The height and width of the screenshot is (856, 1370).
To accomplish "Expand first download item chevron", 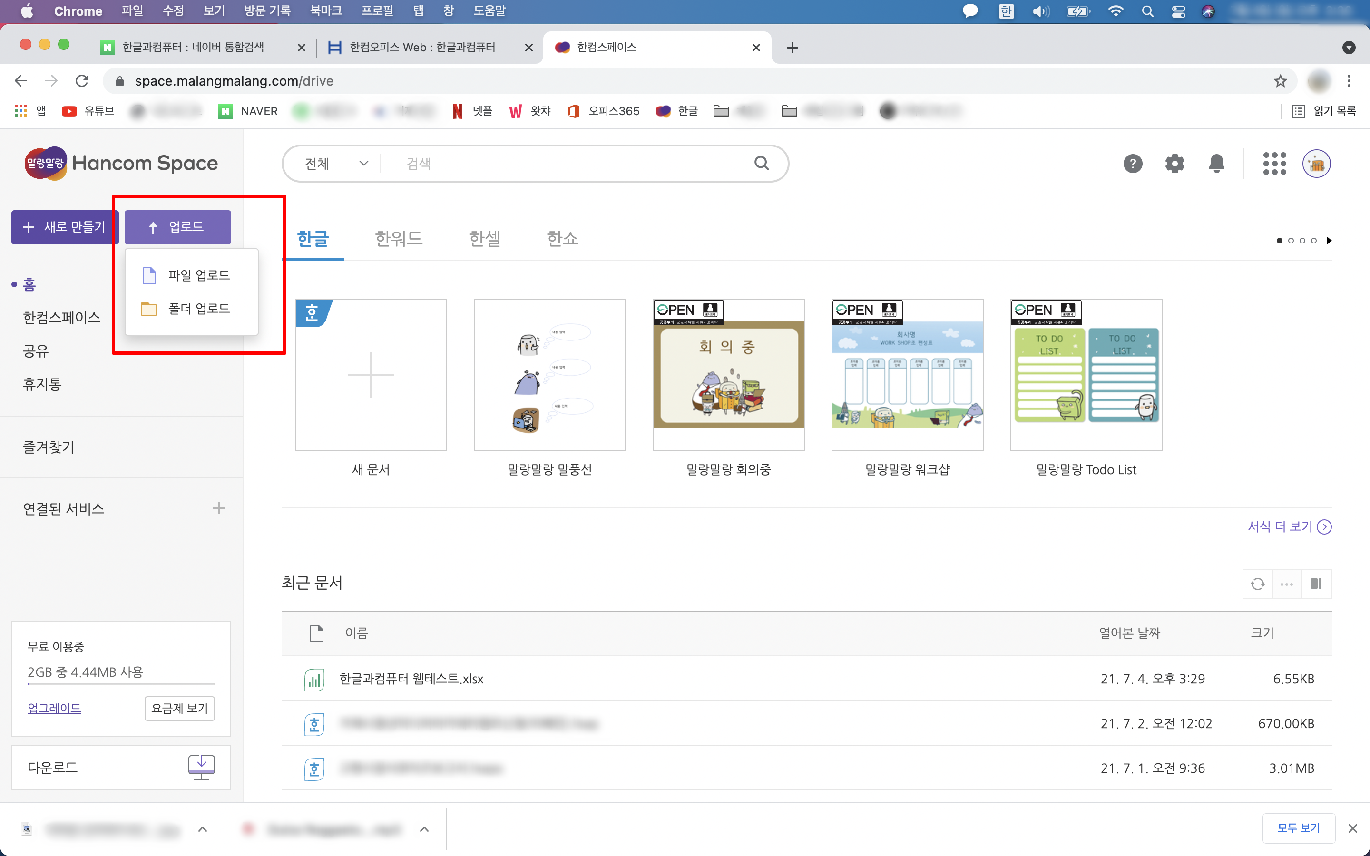I will (x=203, y=829).
